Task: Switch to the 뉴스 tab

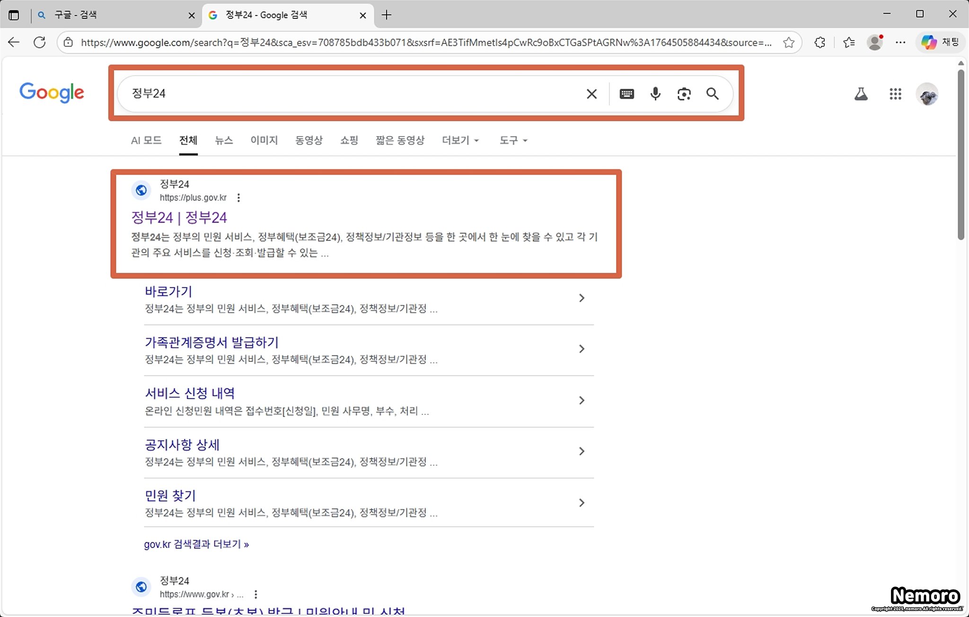Action: (x=224, y=140)
